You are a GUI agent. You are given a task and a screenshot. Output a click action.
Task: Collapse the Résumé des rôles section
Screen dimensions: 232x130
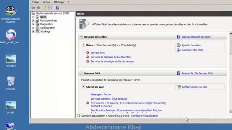click(81, 36)
